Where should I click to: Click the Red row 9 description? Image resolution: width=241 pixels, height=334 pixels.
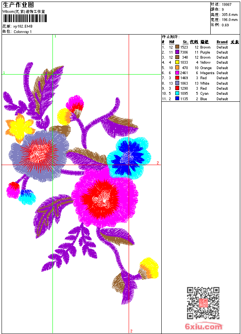tap(203, 88)
